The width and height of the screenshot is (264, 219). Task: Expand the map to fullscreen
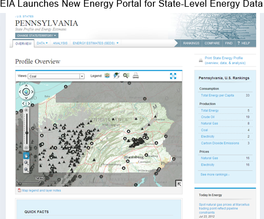pyautogui.click(x=173, y=76)
